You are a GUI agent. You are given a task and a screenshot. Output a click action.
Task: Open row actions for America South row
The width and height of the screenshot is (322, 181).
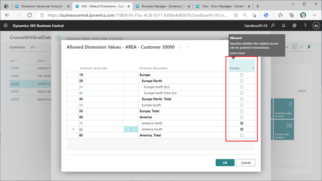click(131, 129)
